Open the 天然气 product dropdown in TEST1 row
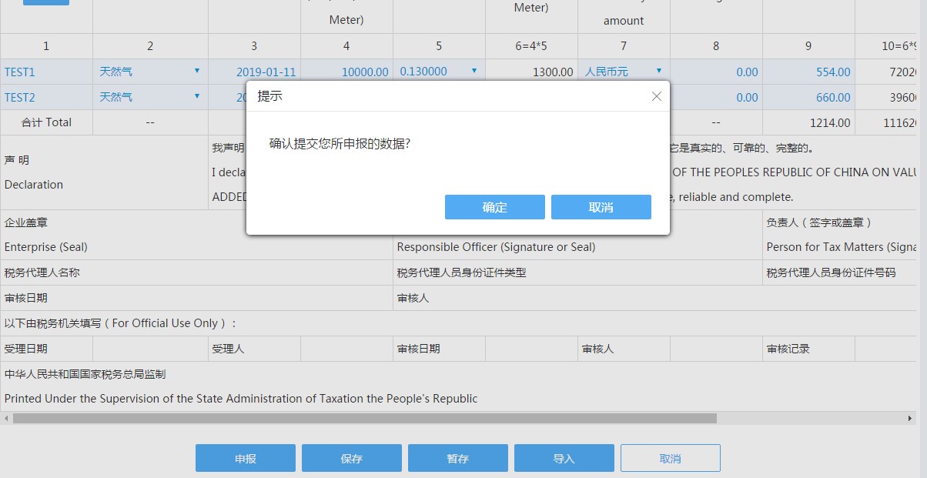This screenshot has width=927, height=478. (197, 71)
